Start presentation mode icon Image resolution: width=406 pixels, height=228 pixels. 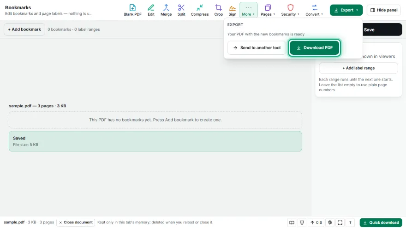302,222
